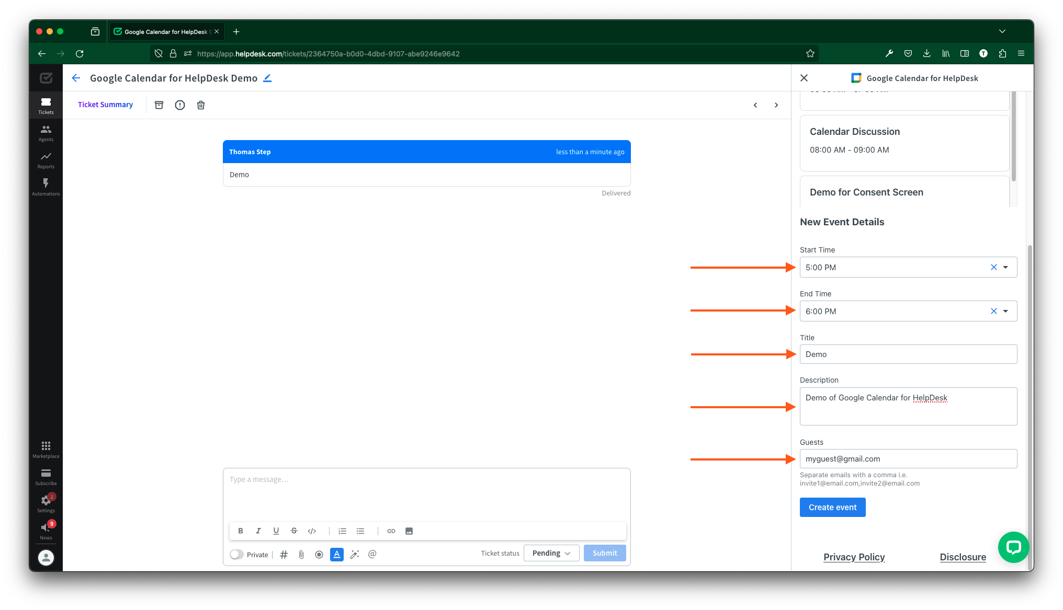Screen dimensions: 1063x610
Task: Click the browser address bar
Action: click(484, 53)
